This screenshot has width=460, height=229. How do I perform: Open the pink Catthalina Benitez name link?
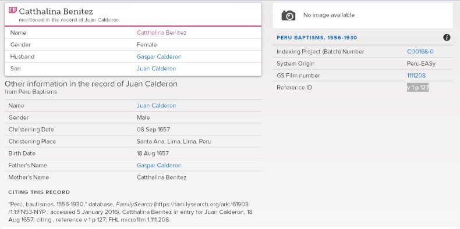[161, 33]
